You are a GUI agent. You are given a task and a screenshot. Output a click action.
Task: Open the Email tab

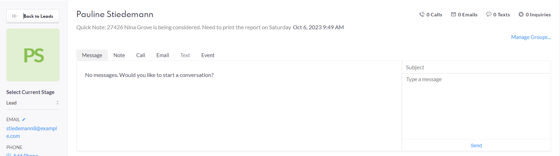pyautogui.click(x=163, y=55)
